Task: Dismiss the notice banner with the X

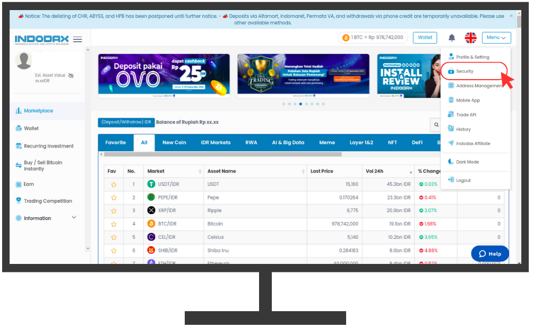Action: click(511, 16)
